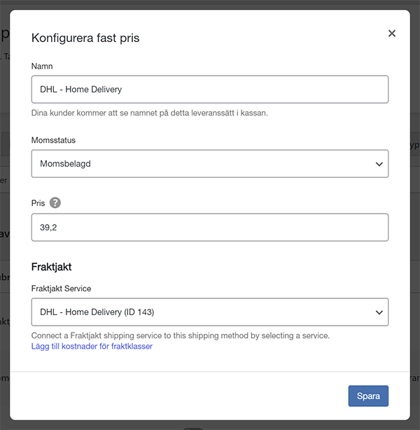420x430 pixels.
Task: Click the chevron arrow in Fraktjakt Service field
Action: 379,312
